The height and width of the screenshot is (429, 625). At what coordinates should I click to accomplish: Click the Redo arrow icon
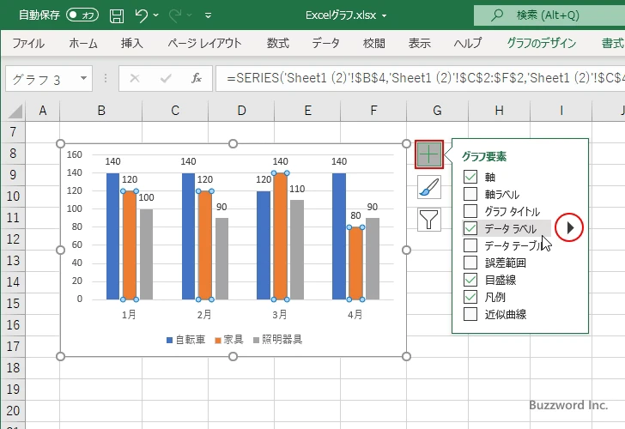(x=175, y=15)
